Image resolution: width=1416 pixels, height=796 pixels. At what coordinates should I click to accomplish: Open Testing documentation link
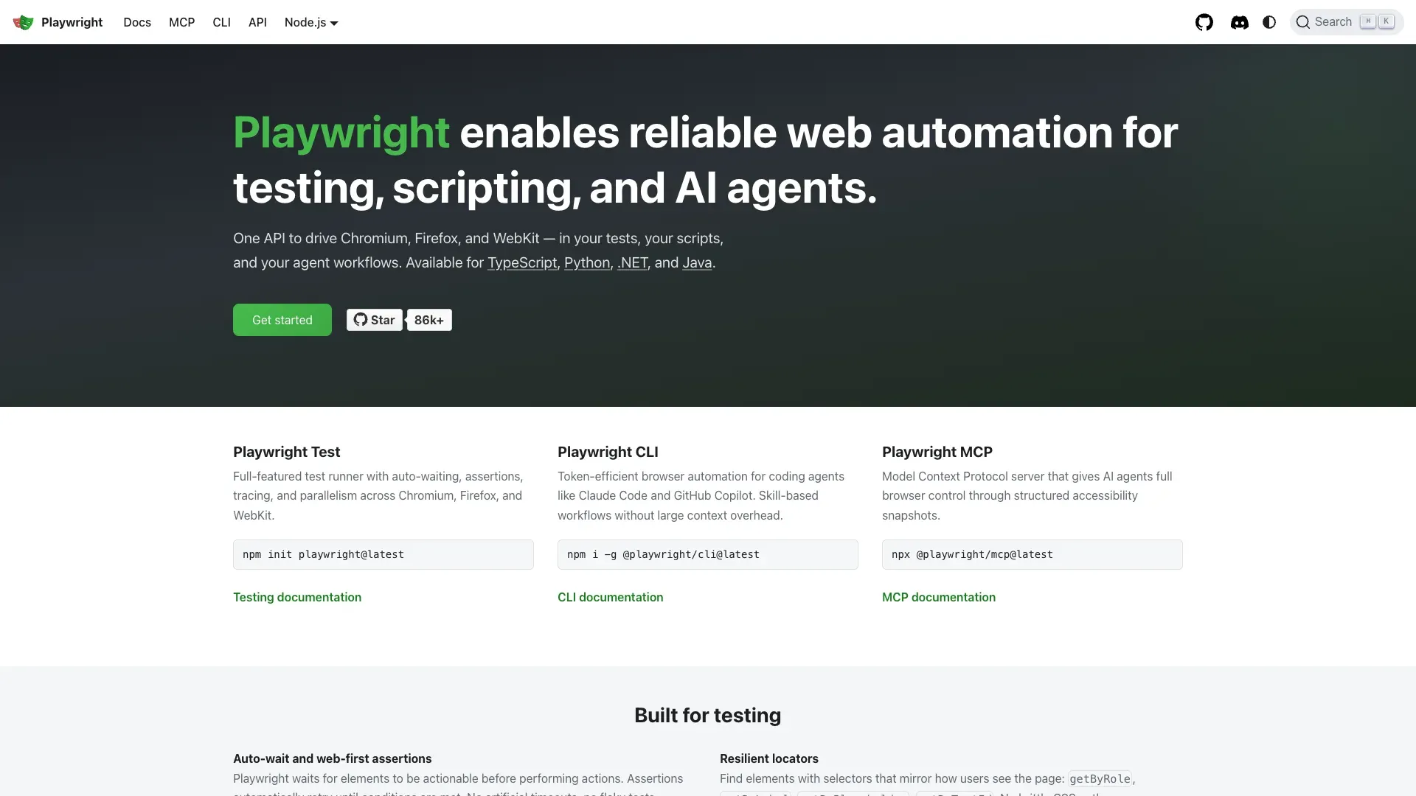297,597
